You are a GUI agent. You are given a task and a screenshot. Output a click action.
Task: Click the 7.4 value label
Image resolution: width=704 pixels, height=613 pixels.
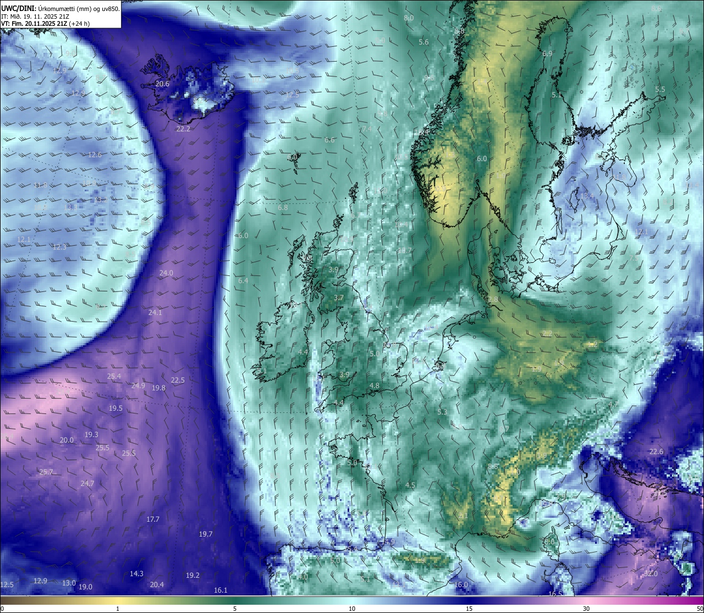pos(367,129)
